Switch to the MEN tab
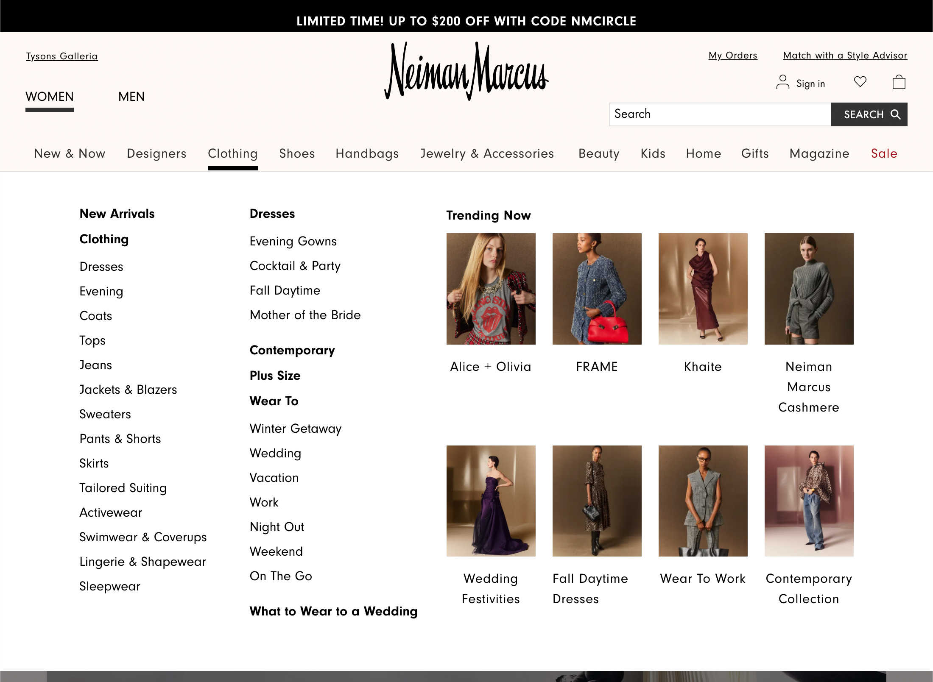Viewport: 933px width, 682px height. pos(131,97)
